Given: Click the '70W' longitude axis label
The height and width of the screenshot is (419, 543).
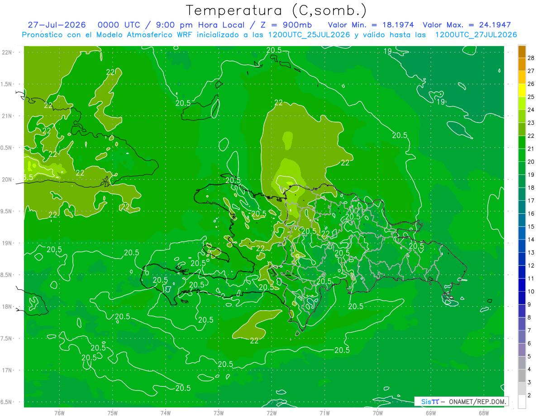Looking at the screenshot, I should click(x=377, y=413).
